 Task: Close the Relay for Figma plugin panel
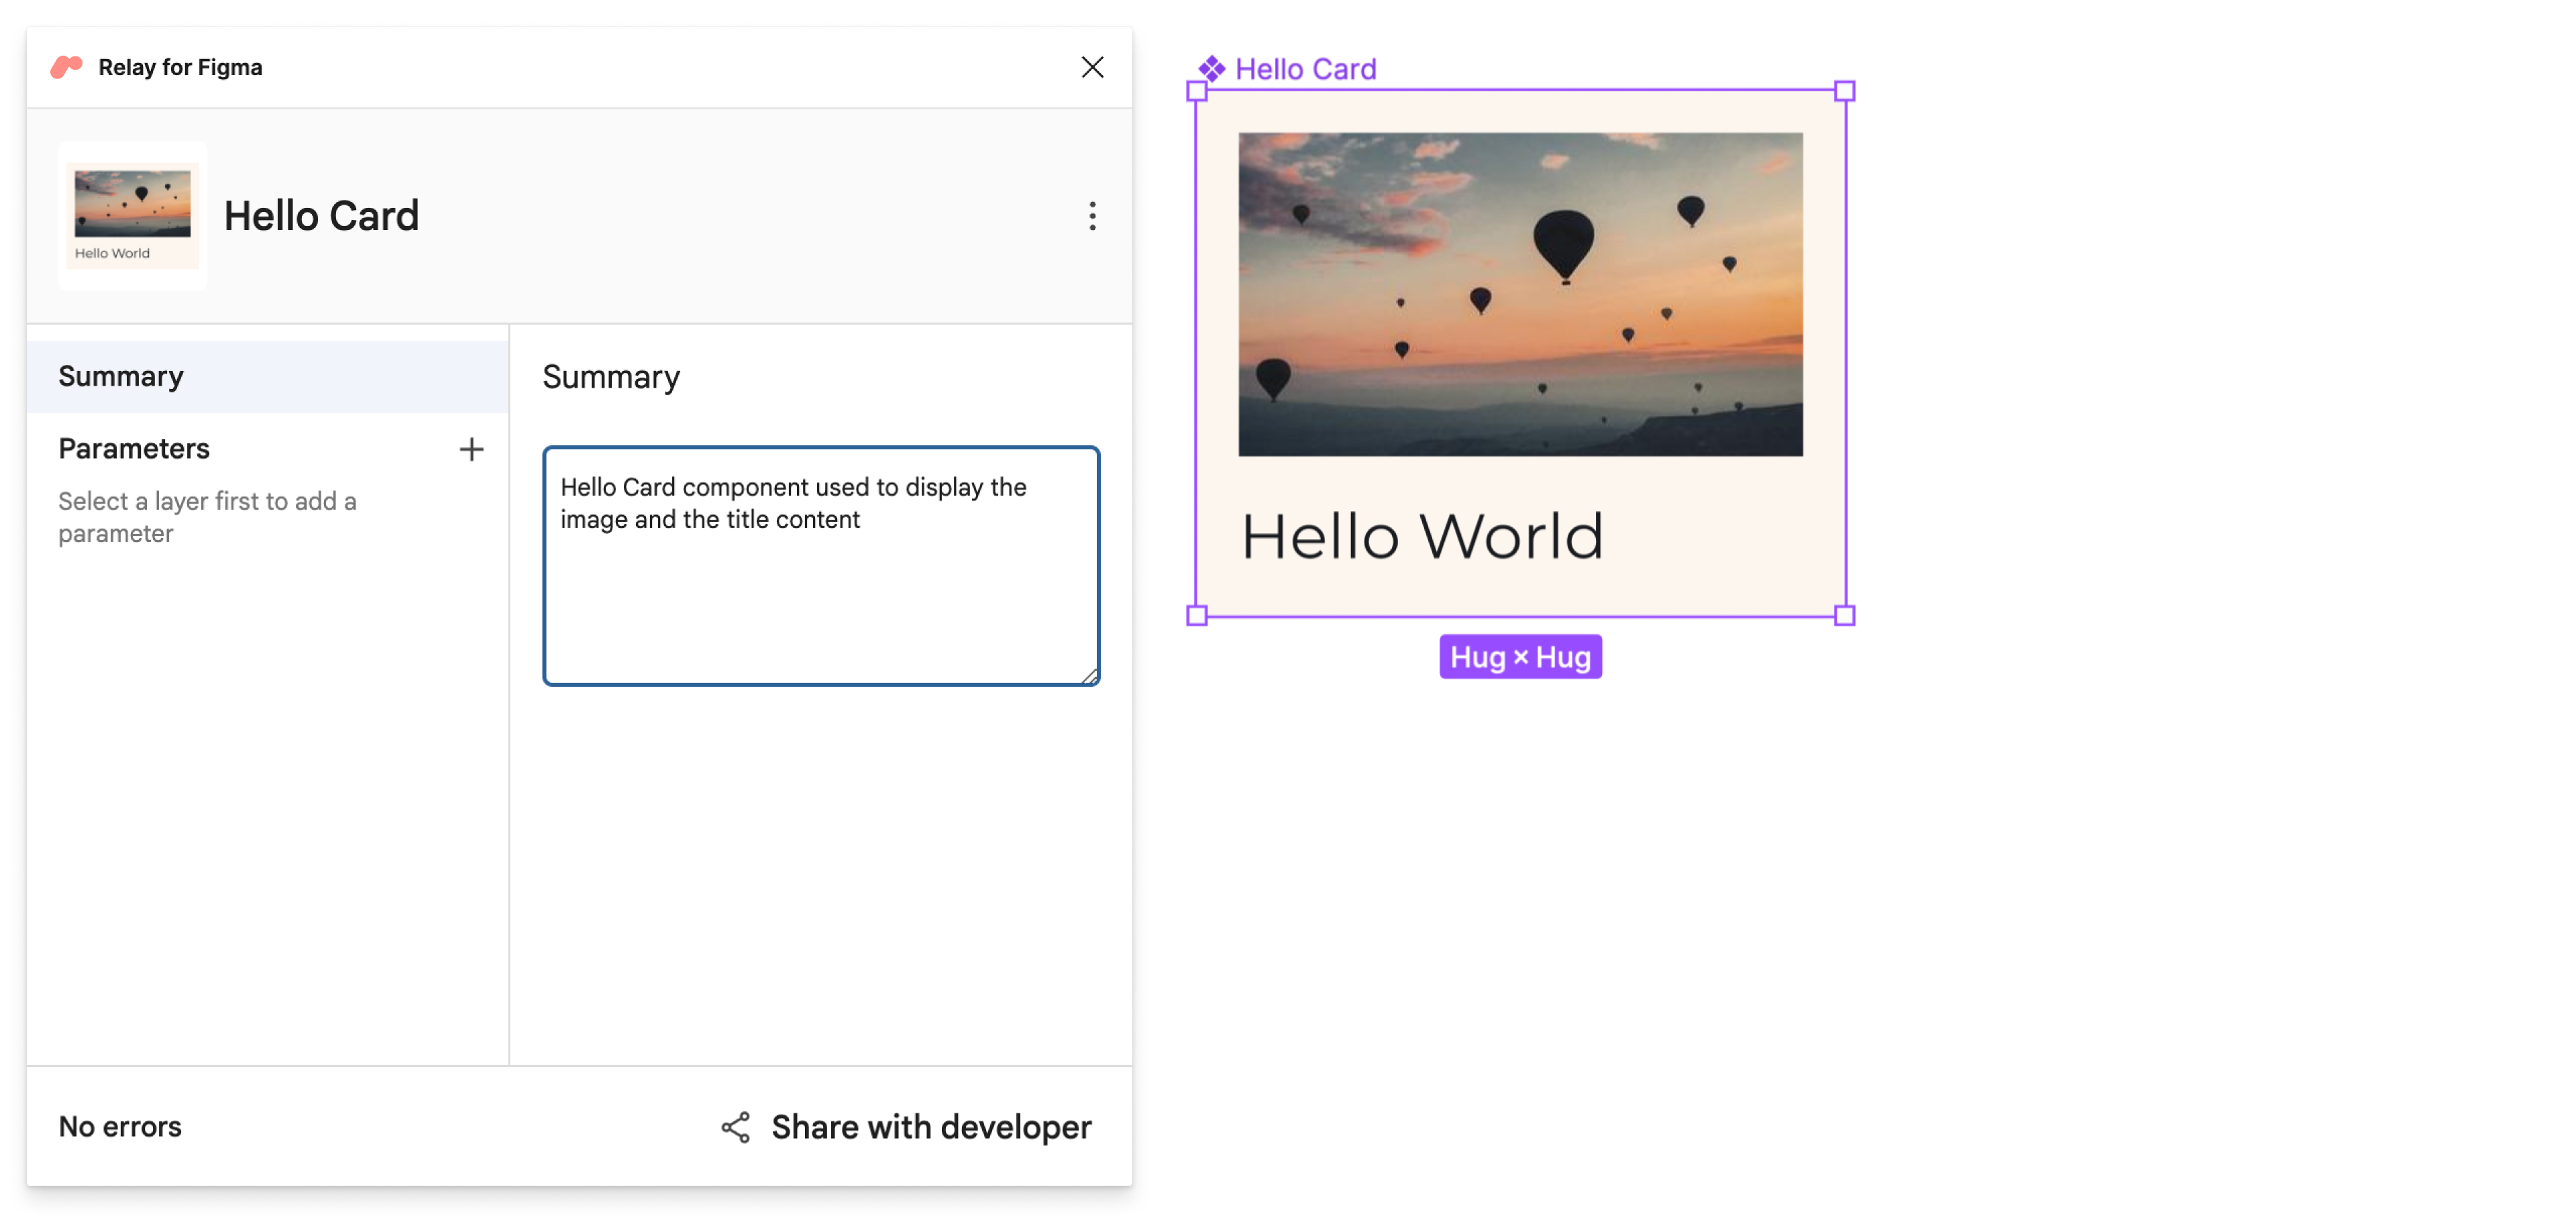[1092, 67]
